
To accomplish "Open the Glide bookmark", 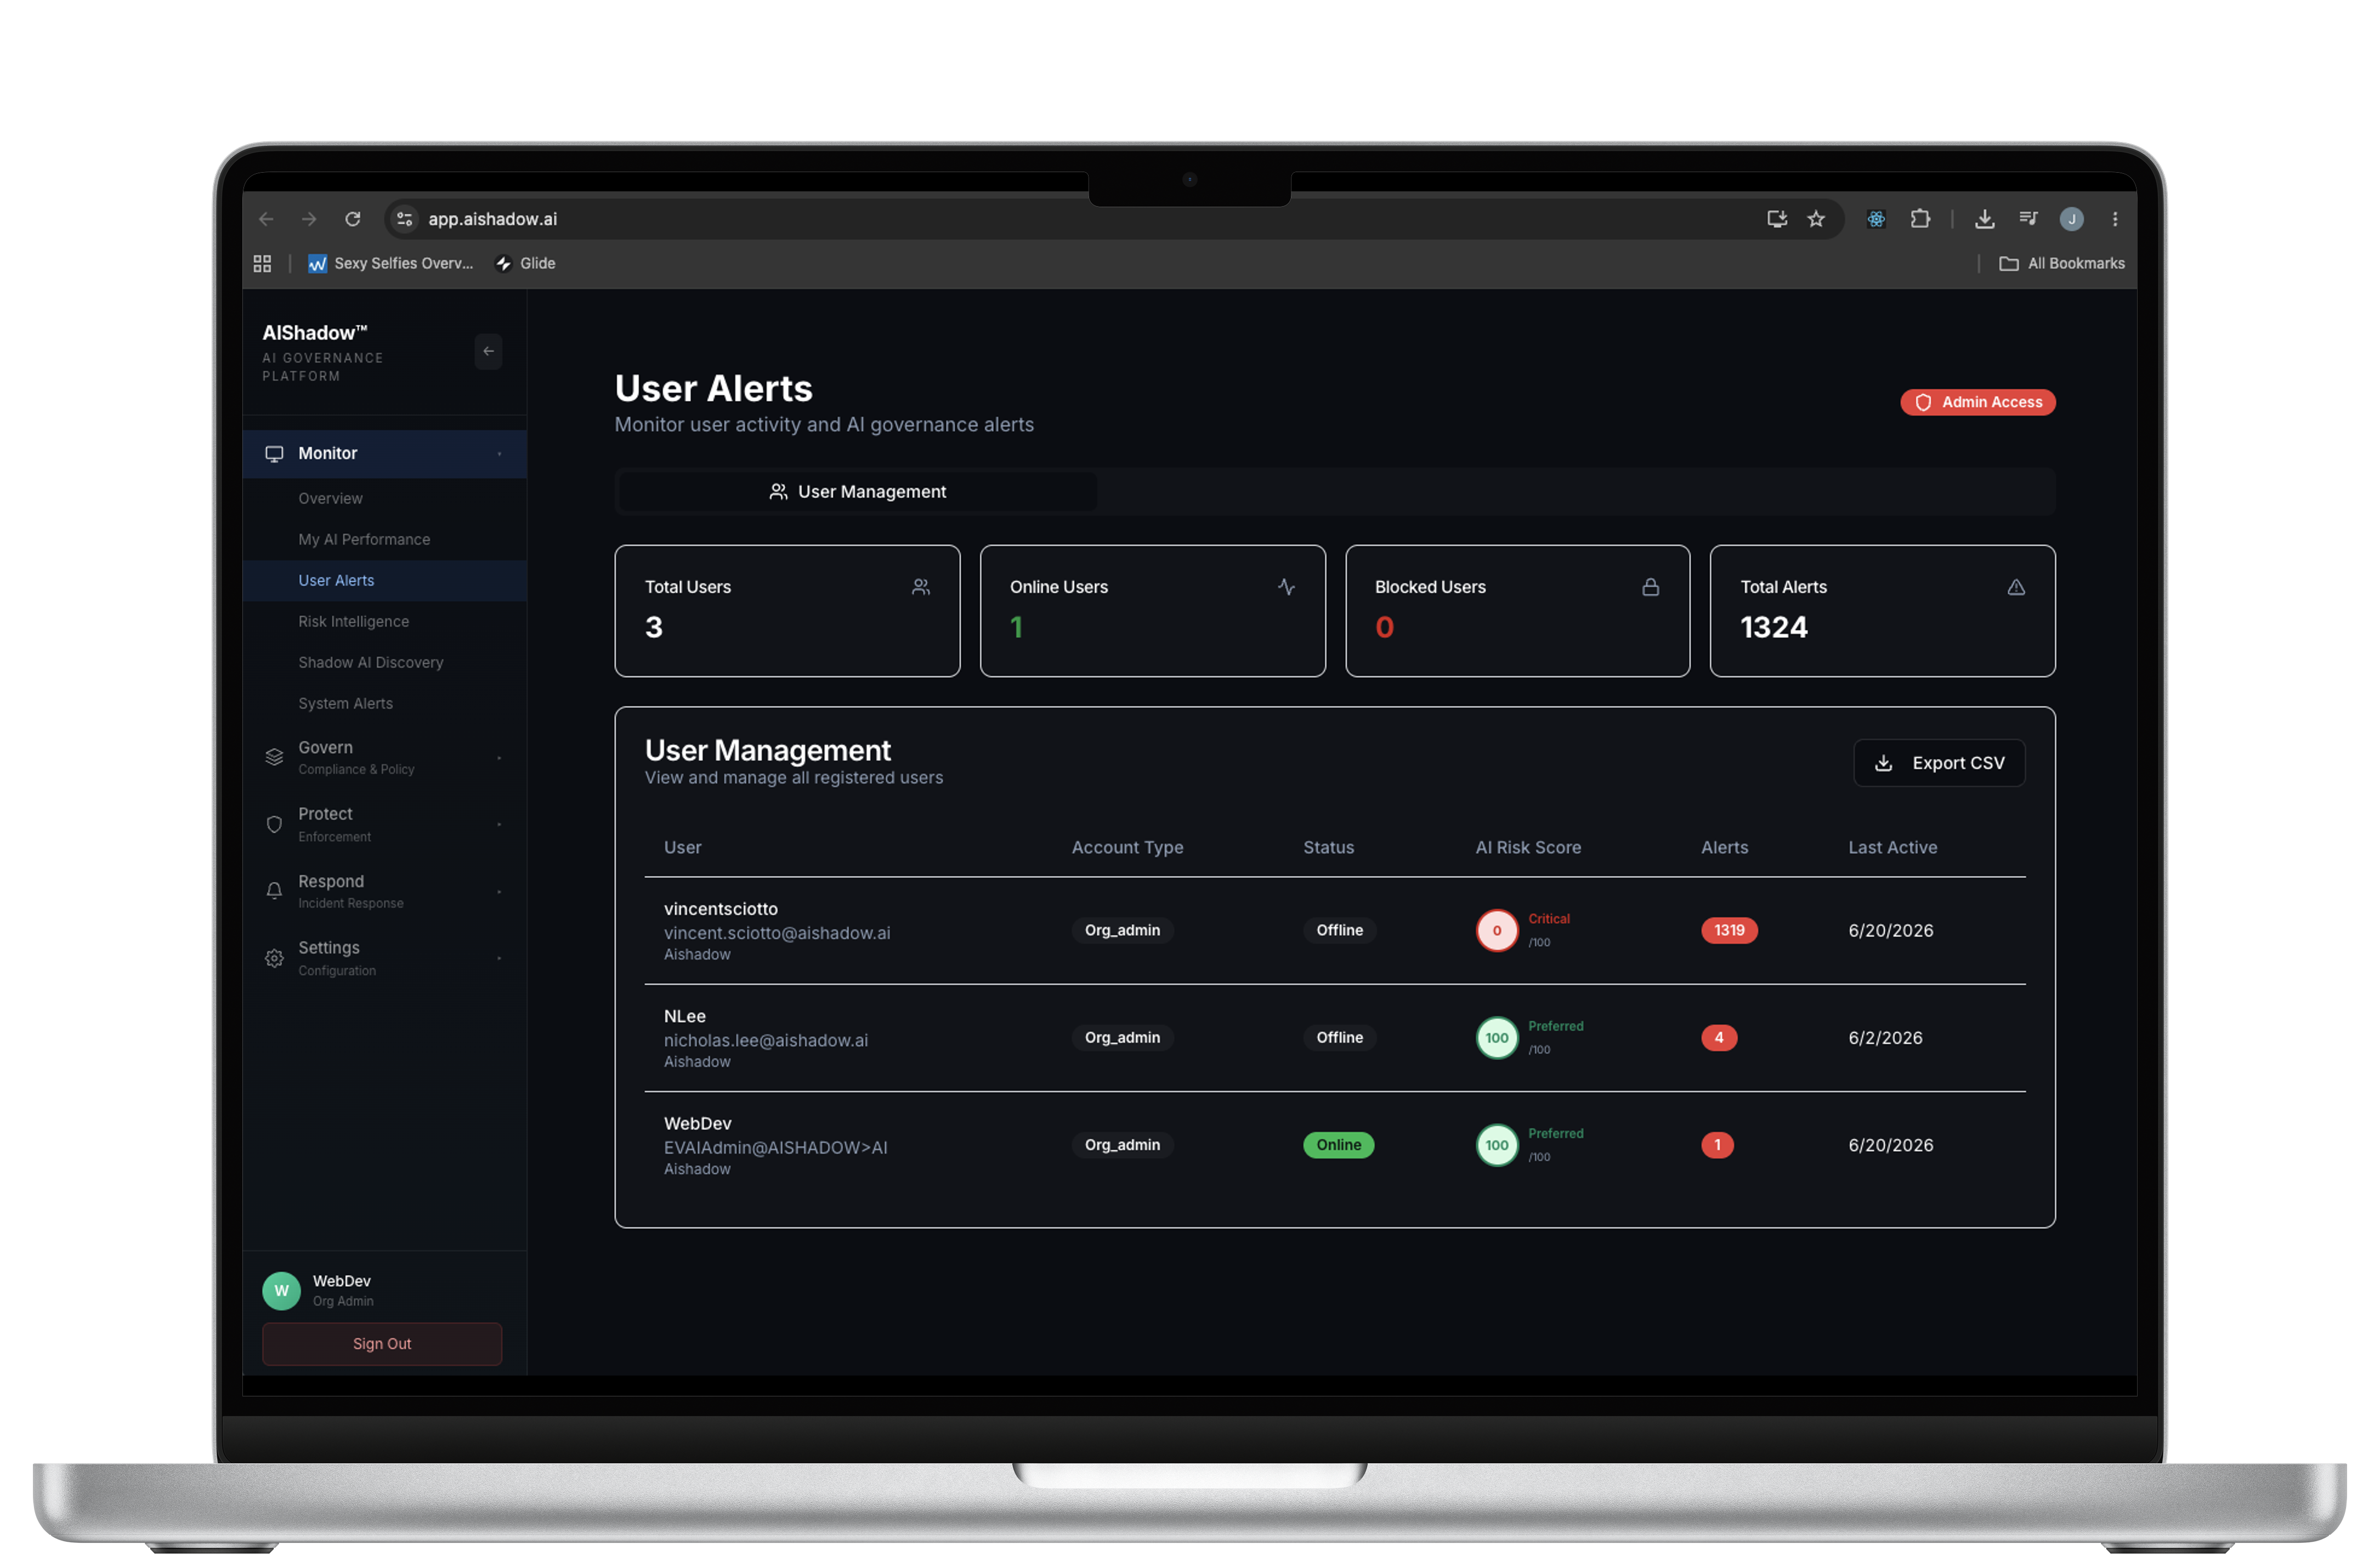I will (x=525, y=263).
